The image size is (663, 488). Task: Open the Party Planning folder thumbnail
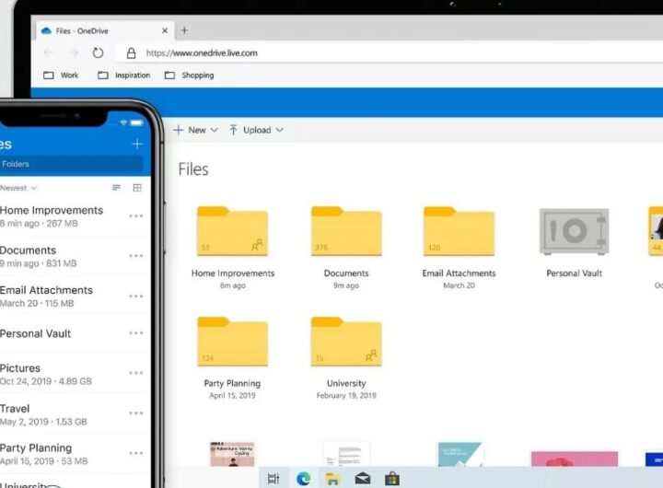pyautogui.click(x=232, y=342)
